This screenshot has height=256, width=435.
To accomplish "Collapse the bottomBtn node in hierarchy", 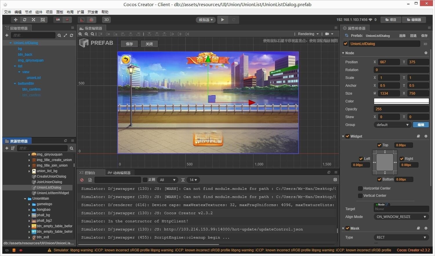I will 15,84.
